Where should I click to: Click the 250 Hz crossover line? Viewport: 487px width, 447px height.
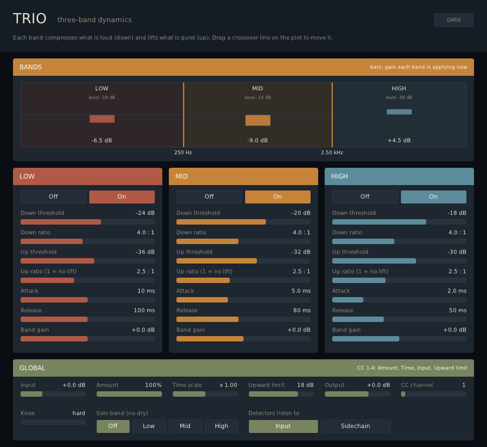(x=183, y=115)
